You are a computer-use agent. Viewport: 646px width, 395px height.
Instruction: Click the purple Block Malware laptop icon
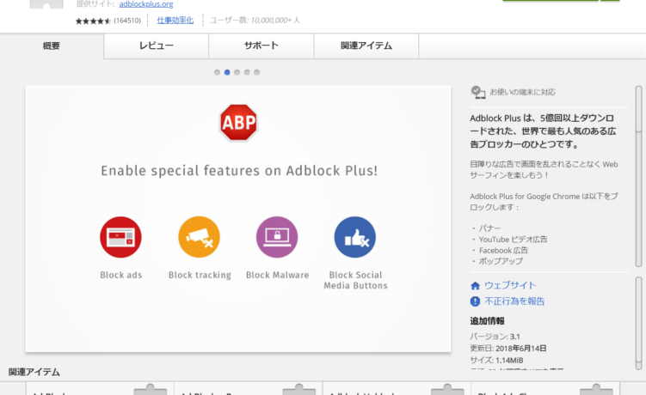click(277, 237)
